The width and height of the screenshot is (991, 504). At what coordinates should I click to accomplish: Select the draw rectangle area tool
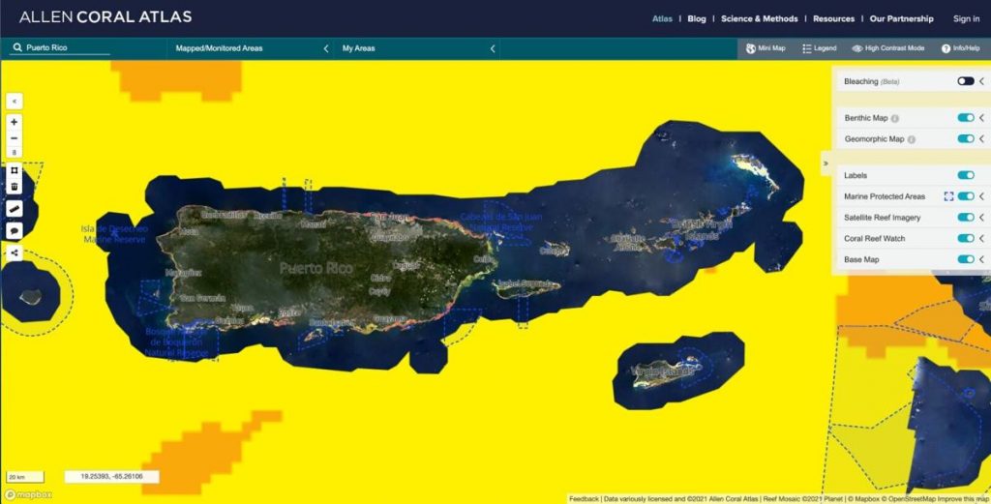[15, 169]
